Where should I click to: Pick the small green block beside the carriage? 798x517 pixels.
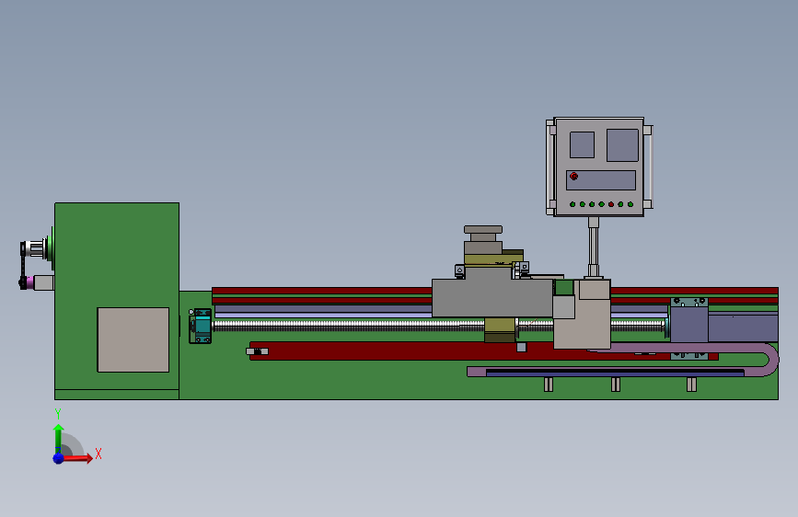[564, 288]
